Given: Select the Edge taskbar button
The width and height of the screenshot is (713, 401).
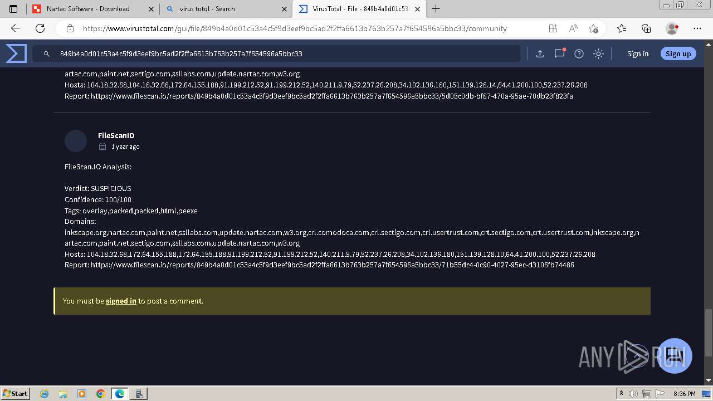Looking at the screenshot, I should 120,394.
